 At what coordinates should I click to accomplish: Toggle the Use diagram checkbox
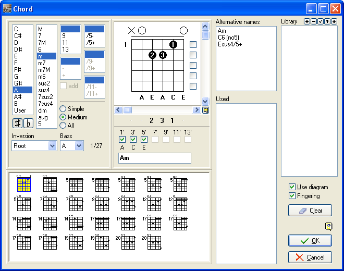(292, 187)
